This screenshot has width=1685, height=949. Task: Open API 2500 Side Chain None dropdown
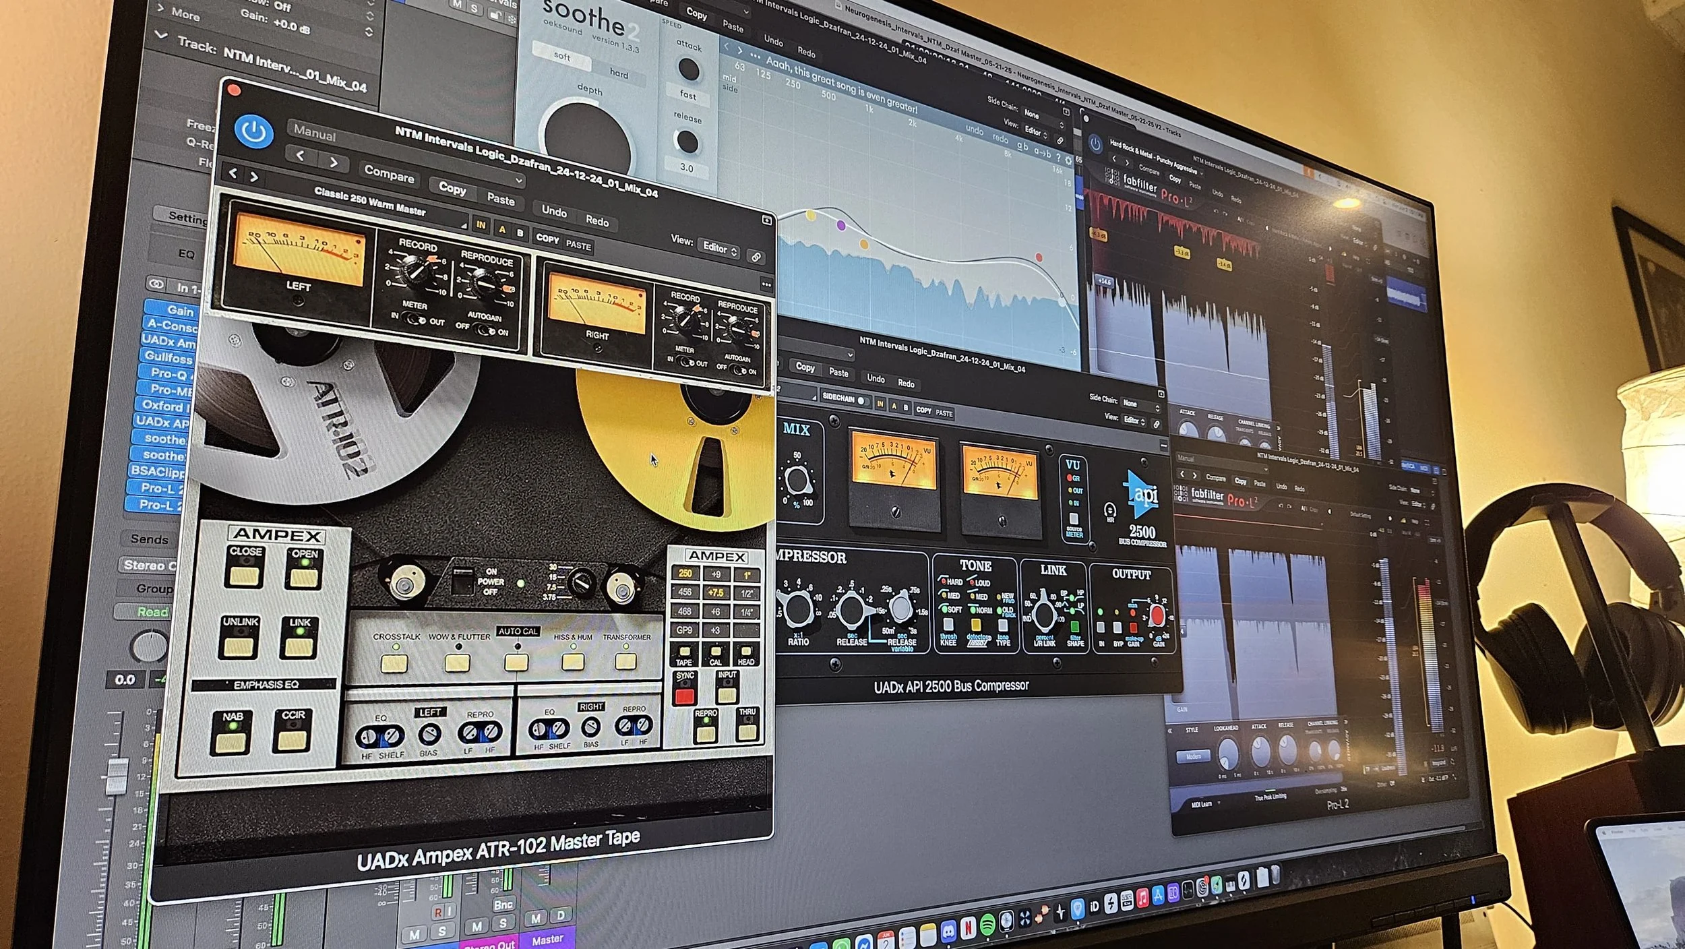point(1140,404)
